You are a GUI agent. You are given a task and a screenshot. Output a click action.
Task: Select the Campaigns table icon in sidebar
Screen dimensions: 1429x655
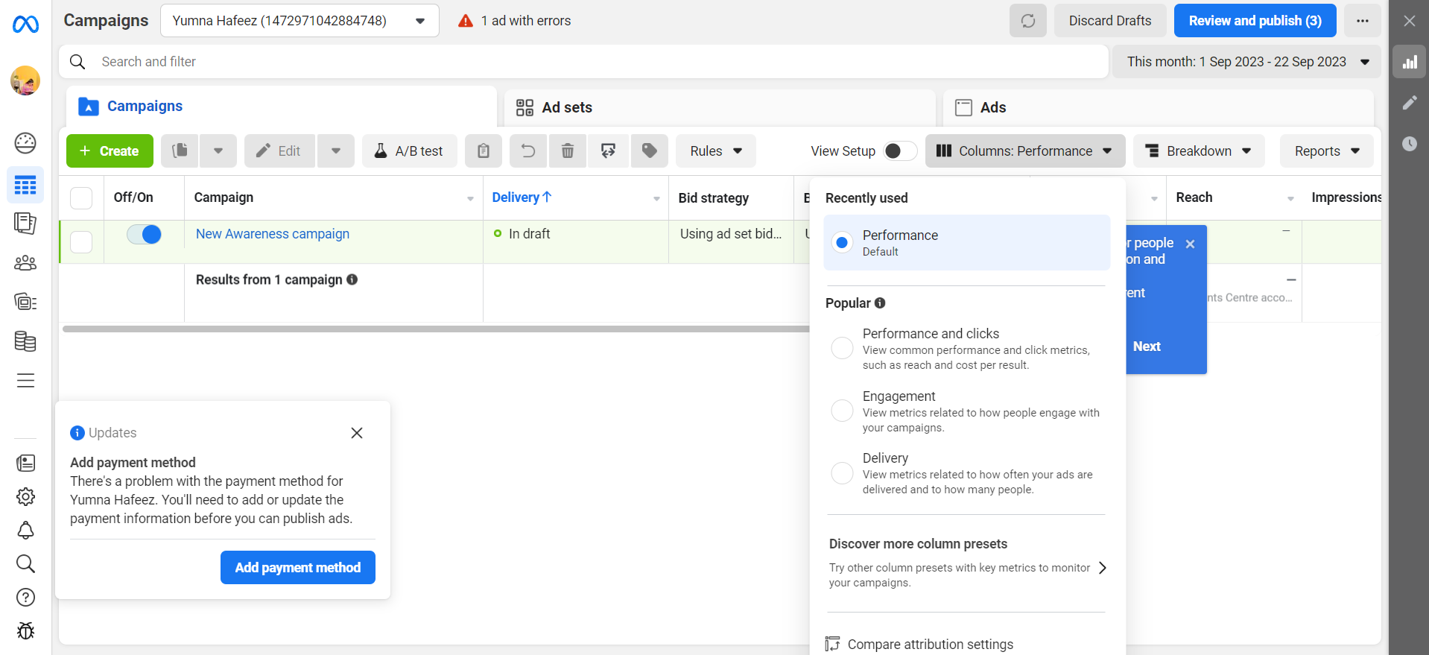[25, 185]
